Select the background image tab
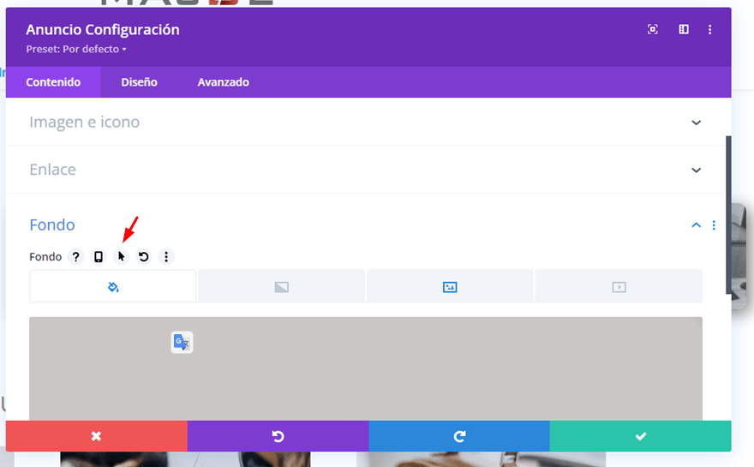Viewport: 754px width, 467px height. tap(450, 287)
